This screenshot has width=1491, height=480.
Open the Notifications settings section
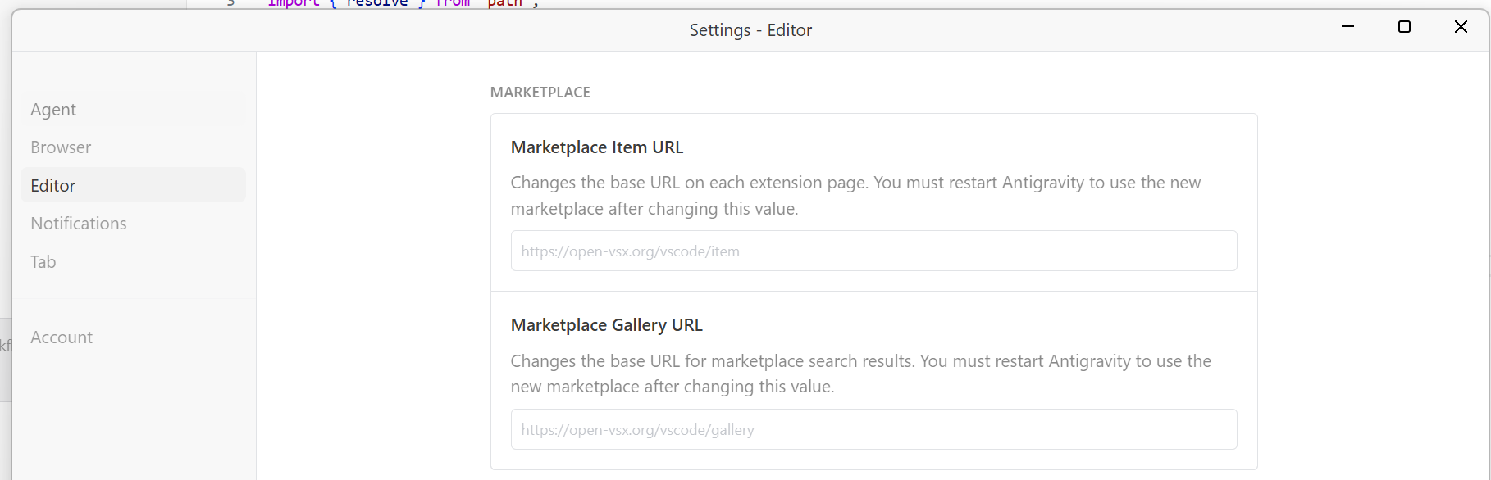click(79, 224)
